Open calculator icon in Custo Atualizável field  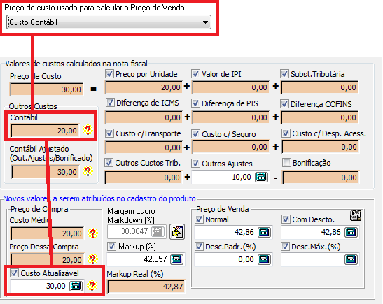(x=76, y=286)
